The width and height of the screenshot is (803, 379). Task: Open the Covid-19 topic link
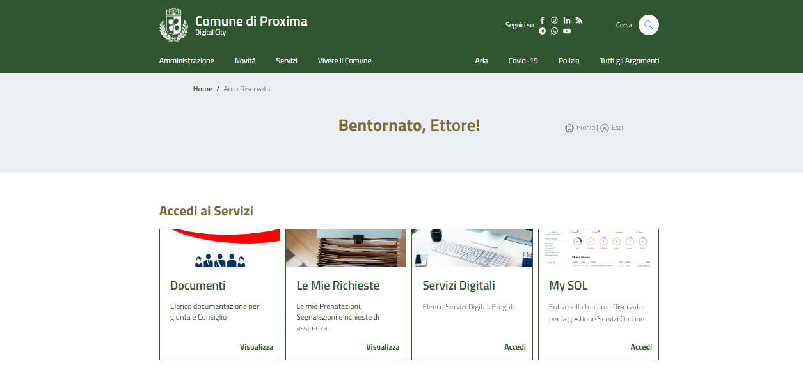tap(523, 61)
